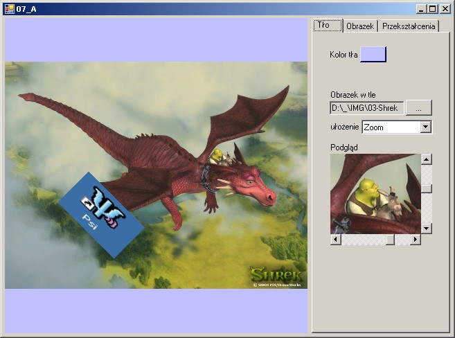The image size is (455, 338).
Task: Switch to the Tło tab
Action: pyautogui.click(x=328, y=25)
